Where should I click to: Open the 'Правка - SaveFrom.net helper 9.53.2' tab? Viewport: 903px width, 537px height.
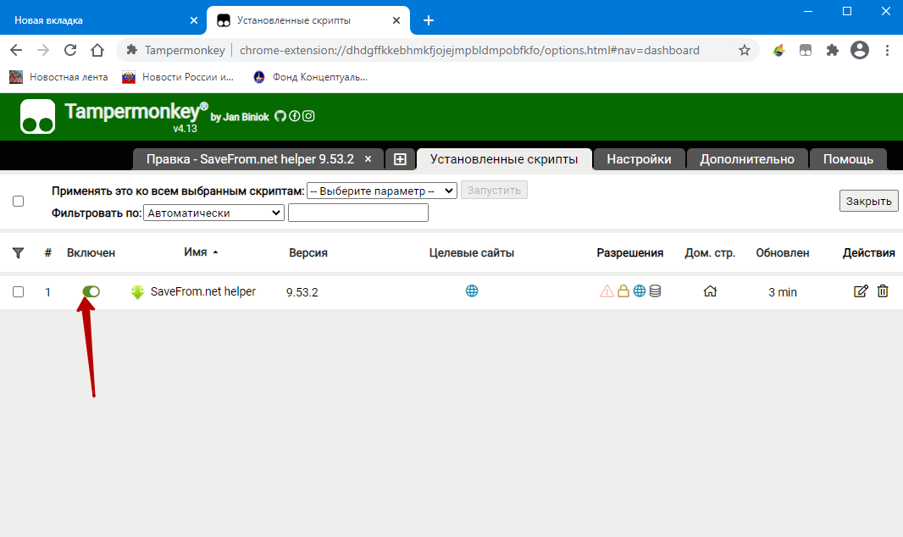point(250,159)
